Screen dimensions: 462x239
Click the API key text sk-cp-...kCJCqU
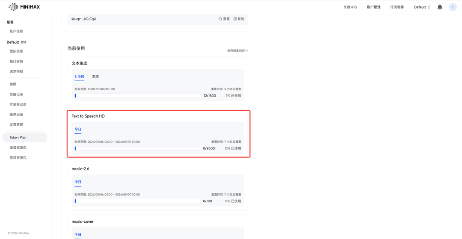pyautogui.click(x=84, y=19)
